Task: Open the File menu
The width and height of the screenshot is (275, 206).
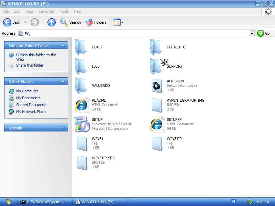Action: coord(6,12)
